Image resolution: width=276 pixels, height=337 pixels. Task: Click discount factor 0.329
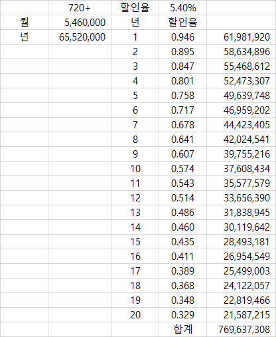(x=182, y=315)
